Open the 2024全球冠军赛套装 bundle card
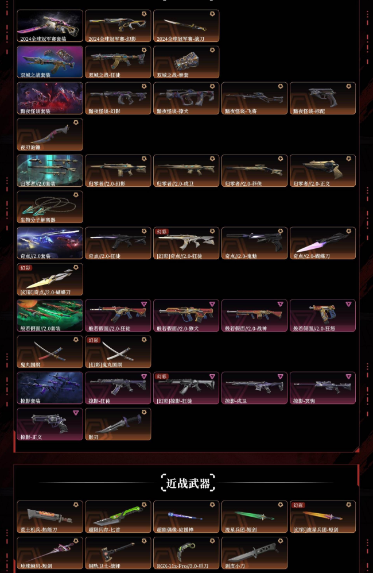 [49, 26]
